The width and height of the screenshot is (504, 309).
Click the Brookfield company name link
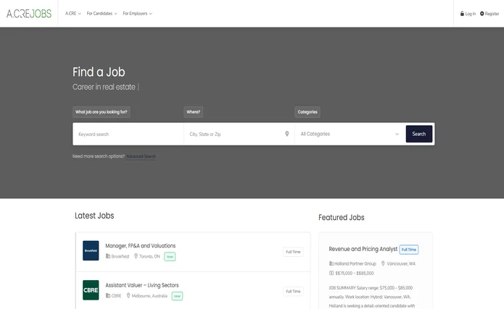pyautogui.click(x=120, y=256)
